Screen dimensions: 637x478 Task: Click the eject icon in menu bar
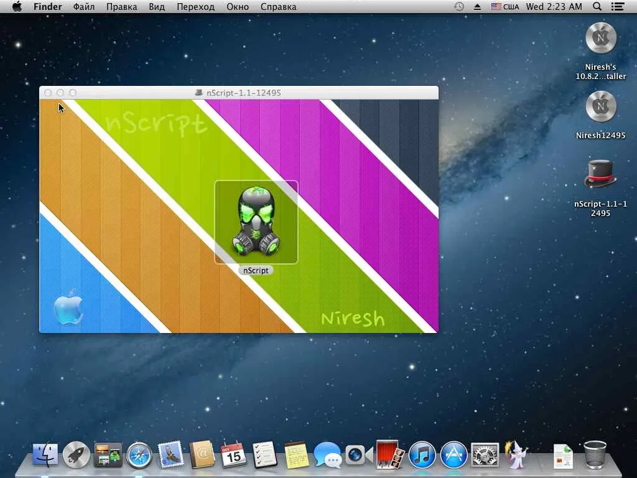(477, 7)
